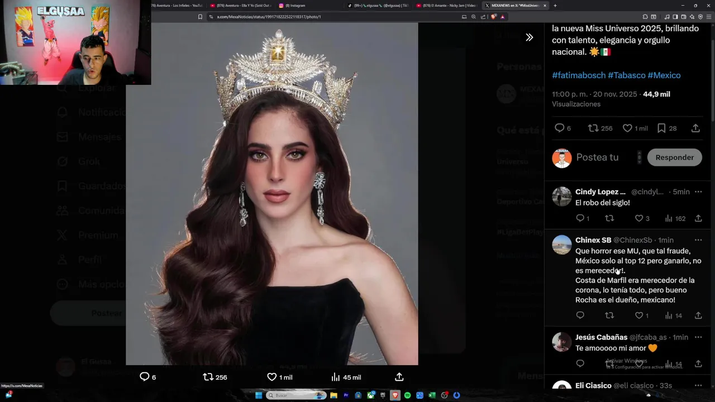This screenshot has height=402, width=715.
Task: Switch to El Amante - Nicky Jam tab
Action: coord(447,6)
